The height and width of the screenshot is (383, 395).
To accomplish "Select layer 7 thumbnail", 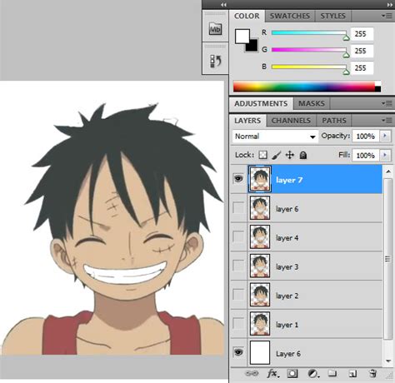I will pos(260,179).
